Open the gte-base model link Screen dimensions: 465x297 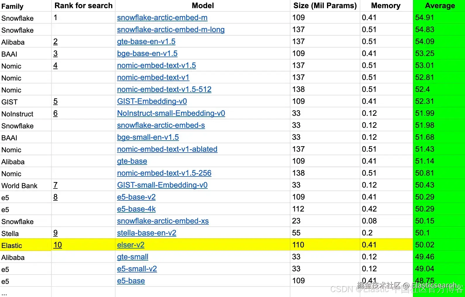click(x=132, y=161)
